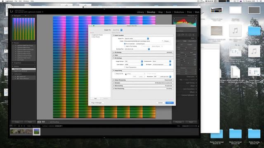
Task: Open the Export To Specific folder dropdown
Action: pyautogui.click(x=137, y=39)
